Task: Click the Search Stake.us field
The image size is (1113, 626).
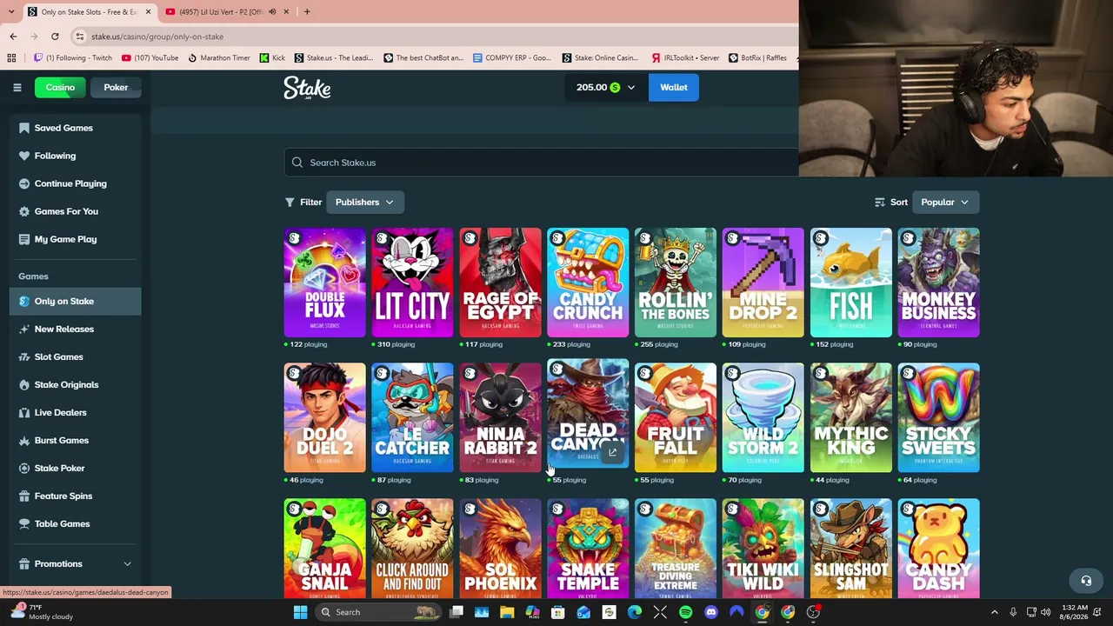Action: (541, 163)
